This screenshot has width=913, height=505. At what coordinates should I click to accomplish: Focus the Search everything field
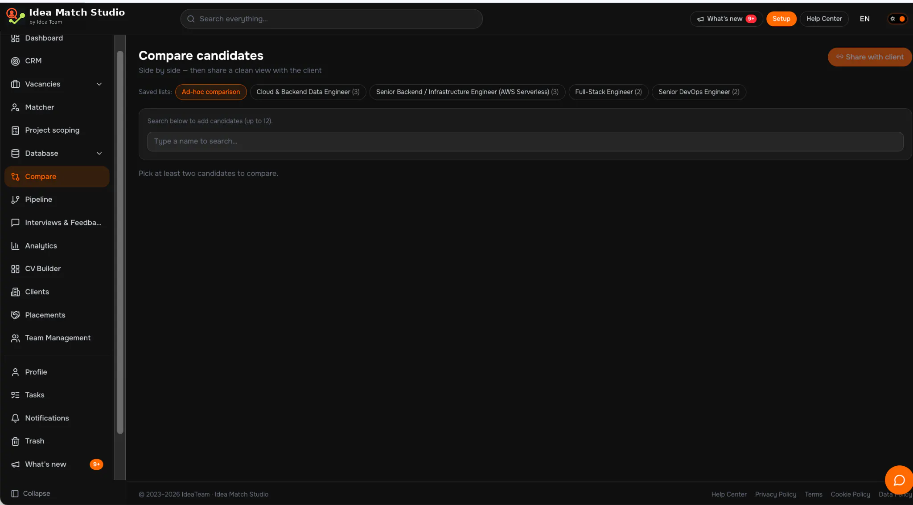pos(331,19)
